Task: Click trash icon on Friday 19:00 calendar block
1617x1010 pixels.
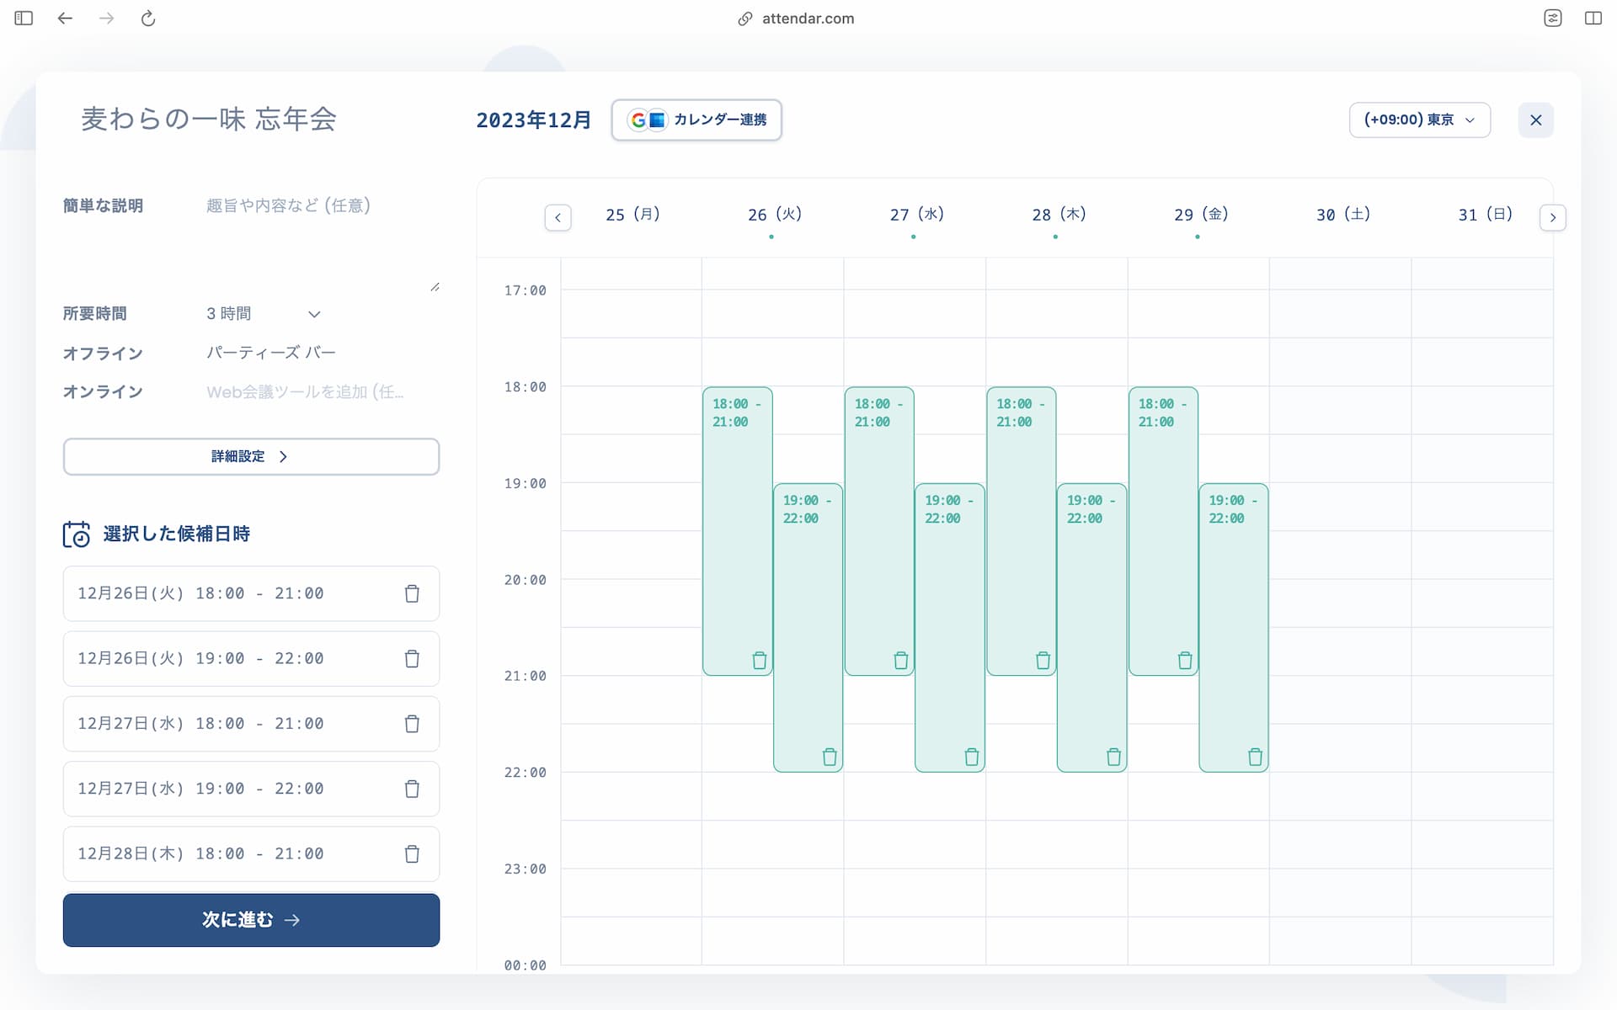Action: pyautogui.click(x=1255, y=757)
